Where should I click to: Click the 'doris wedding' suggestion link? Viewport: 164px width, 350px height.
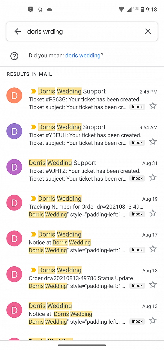[83, 55]
